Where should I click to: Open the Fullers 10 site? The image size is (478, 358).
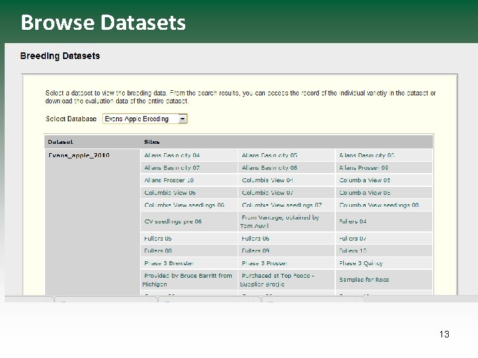pyautogui.click(x=353, y=251)
